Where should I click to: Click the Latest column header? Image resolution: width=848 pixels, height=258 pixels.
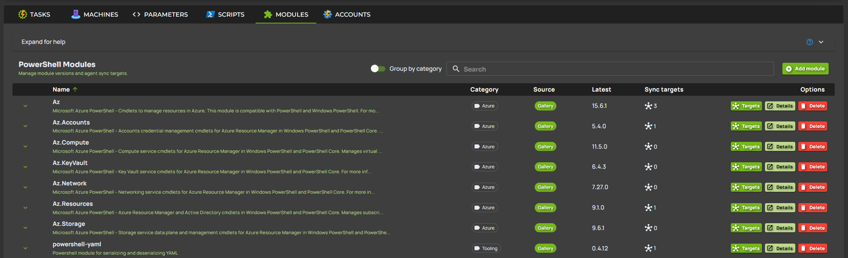click(x=601, y=89)
